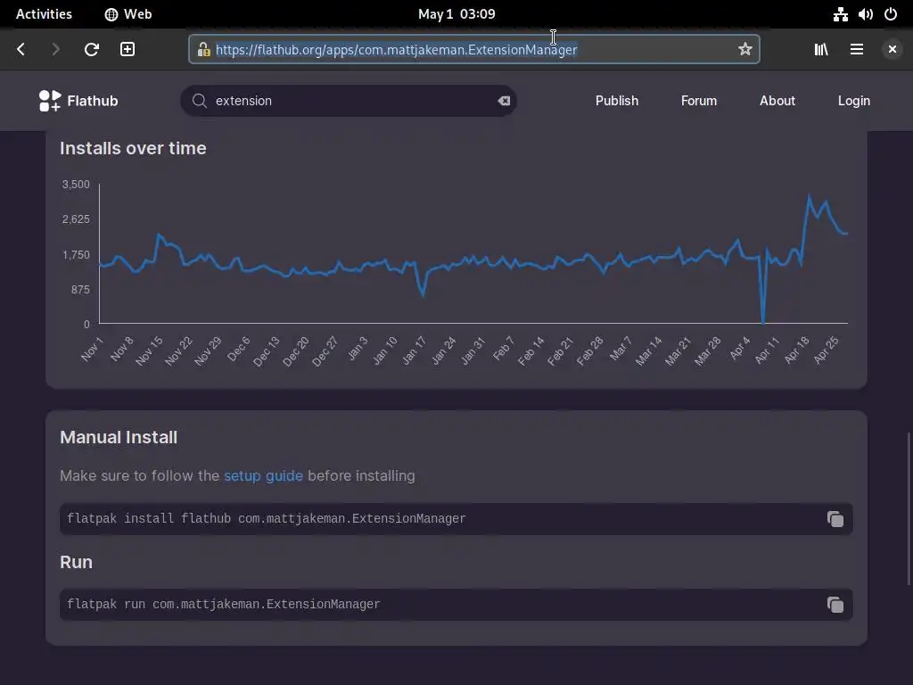Image resolution: width=913 pixels, height=685 pixels.
Task: Click the 2,625 axis label
Action: 76,219
